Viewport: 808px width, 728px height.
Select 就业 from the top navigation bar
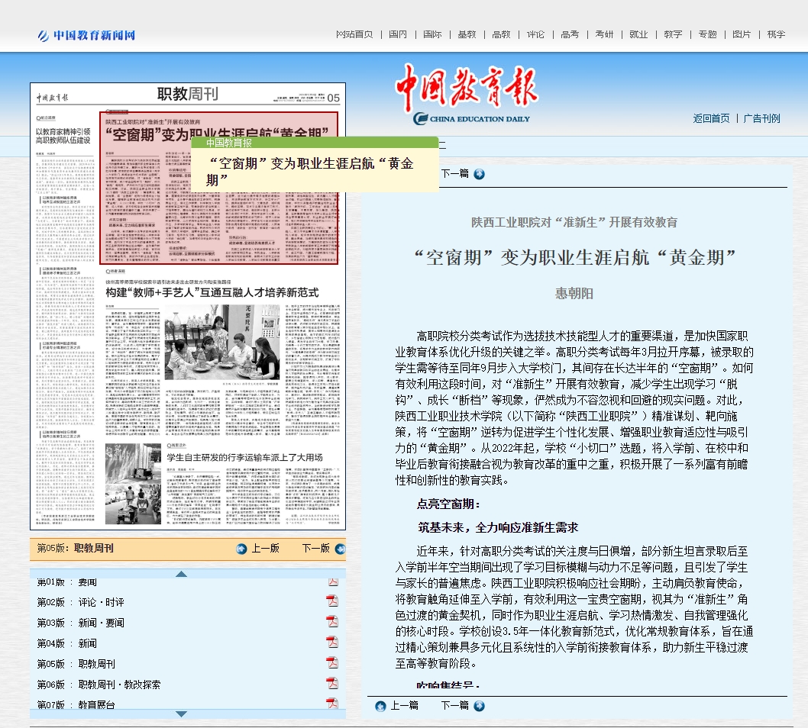point(638,34)
